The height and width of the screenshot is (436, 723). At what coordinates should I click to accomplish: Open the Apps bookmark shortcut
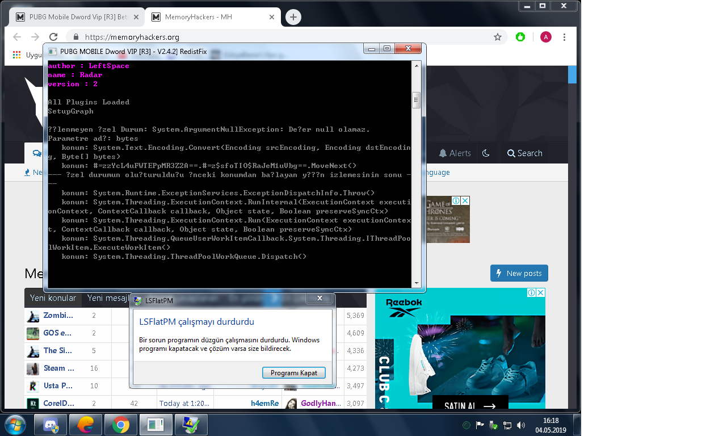click(16, 55)
